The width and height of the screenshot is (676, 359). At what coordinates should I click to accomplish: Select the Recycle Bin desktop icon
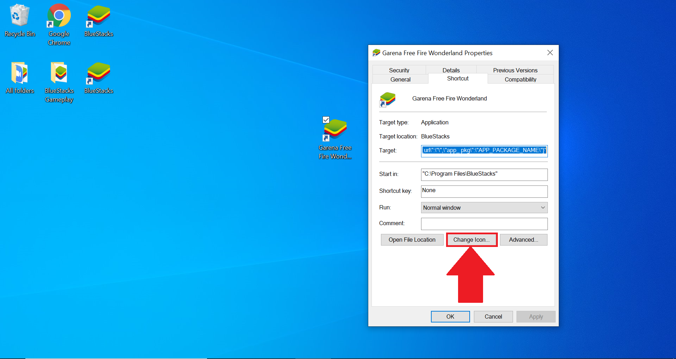(x=20, y=21)
